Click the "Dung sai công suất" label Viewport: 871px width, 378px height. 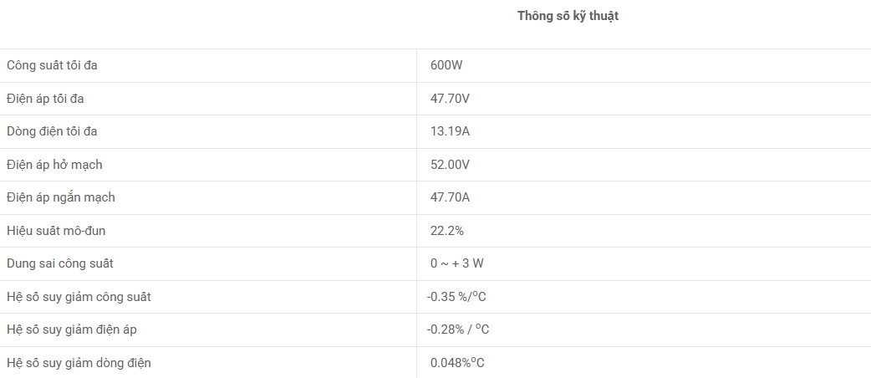(x=59, y=263)
